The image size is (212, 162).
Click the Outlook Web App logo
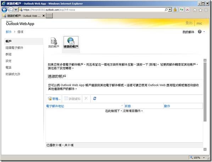(x=20, y=23)
